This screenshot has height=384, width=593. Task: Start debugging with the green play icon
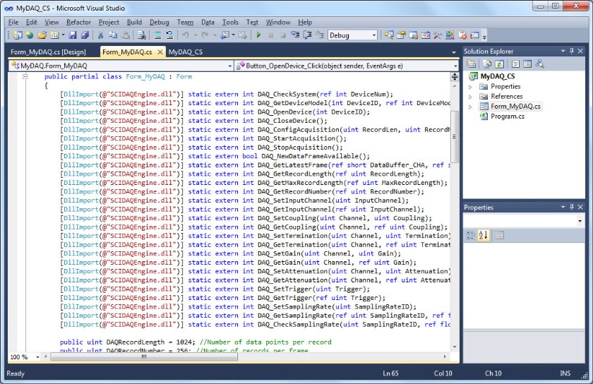pyautogui.click(x=258, y=35)
